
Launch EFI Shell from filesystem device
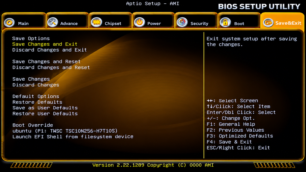pos(73,137)
